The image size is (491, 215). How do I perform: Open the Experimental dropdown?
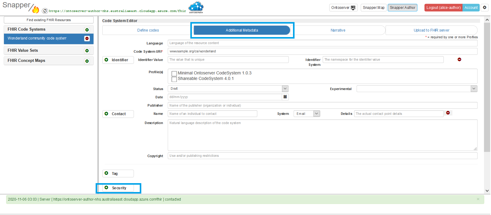(417, 89)
